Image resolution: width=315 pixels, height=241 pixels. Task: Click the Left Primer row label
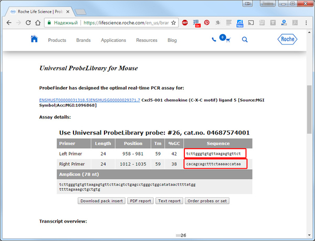click(x=70, y=154)
